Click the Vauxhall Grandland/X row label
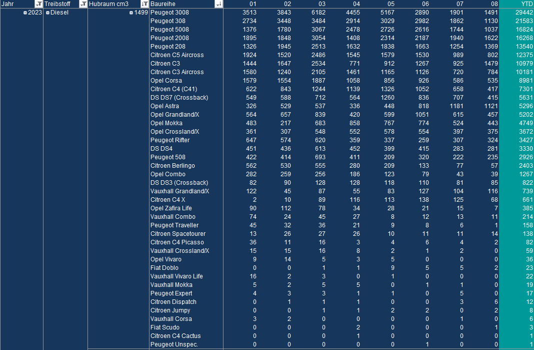The height and width of the screenshot is (350, 534). [x=179, y=191]
